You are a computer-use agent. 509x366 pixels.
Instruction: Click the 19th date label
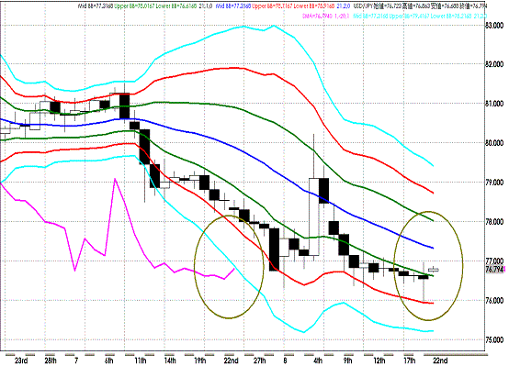(200, 360)
